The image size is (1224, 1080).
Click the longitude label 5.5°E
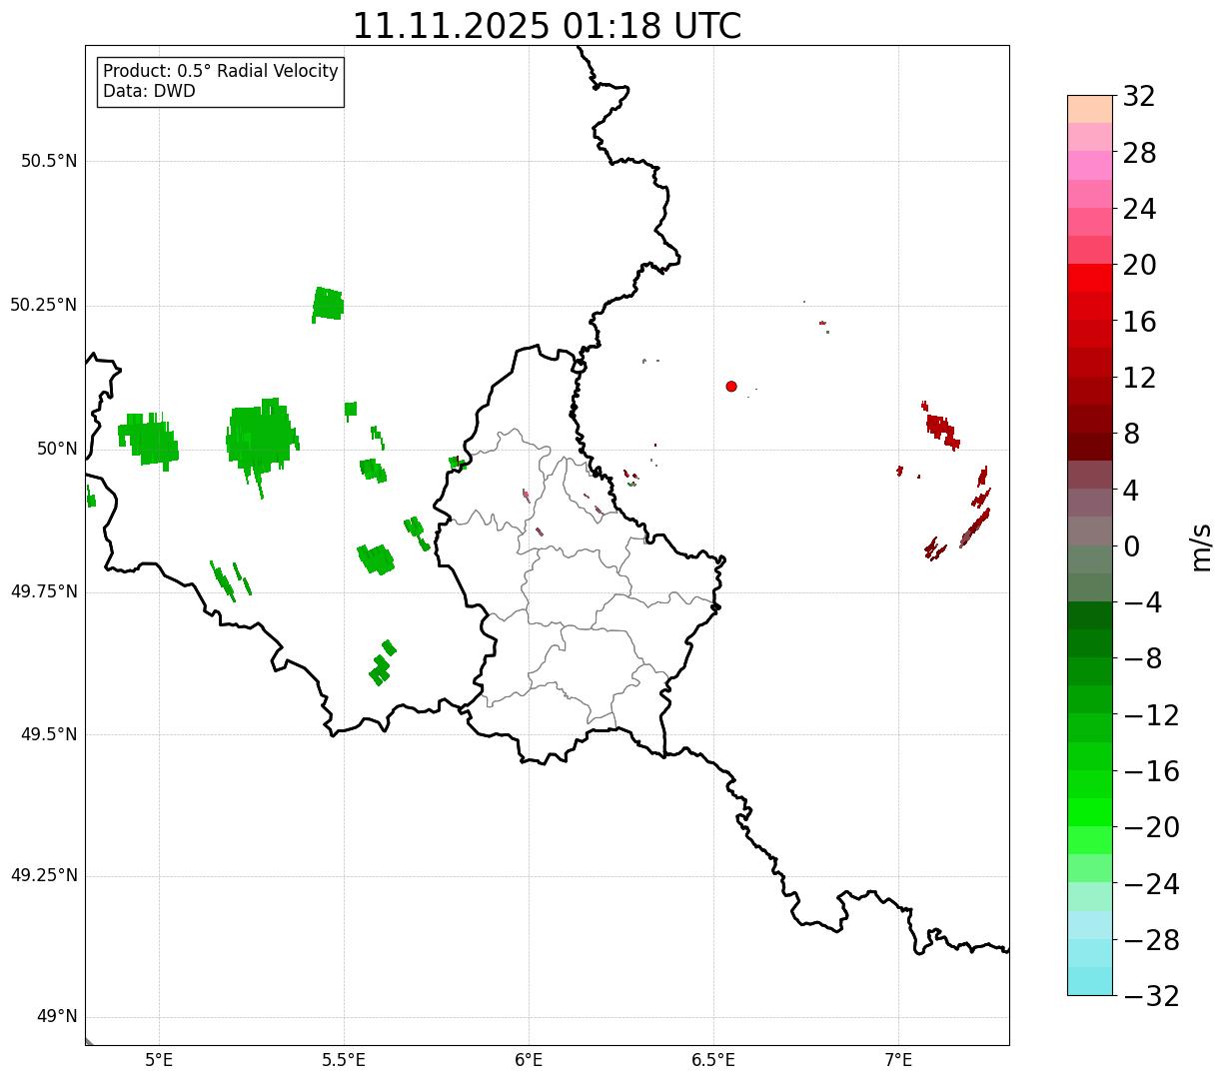tap(345, 1060)
